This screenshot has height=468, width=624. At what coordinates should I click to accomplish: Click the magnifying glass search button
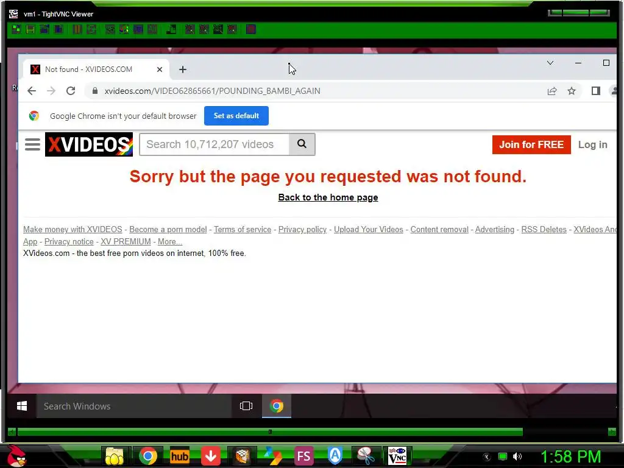point(302,144)
